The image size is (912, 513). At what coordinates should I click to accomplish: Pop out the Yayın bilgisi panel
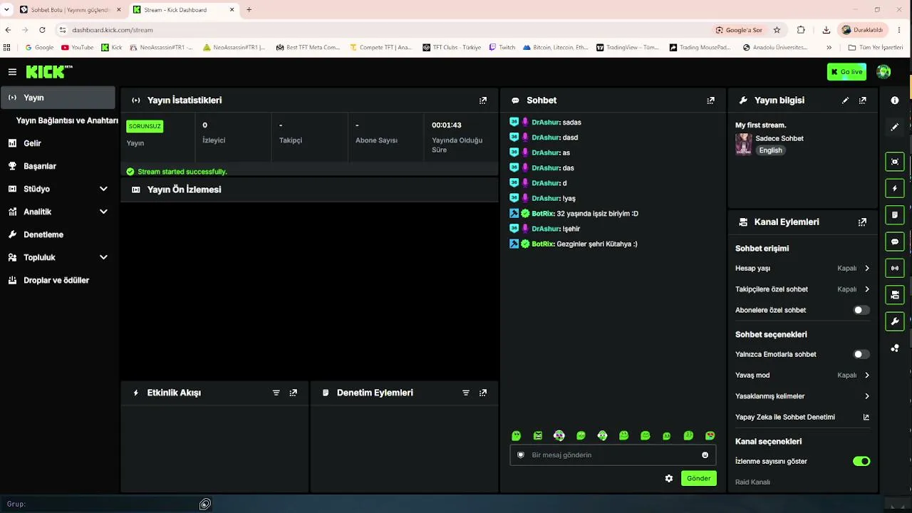click(x=863, y=100)
